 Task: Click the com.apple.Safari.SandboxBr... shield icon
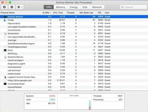pyautogui.click(x=5, y=37)
